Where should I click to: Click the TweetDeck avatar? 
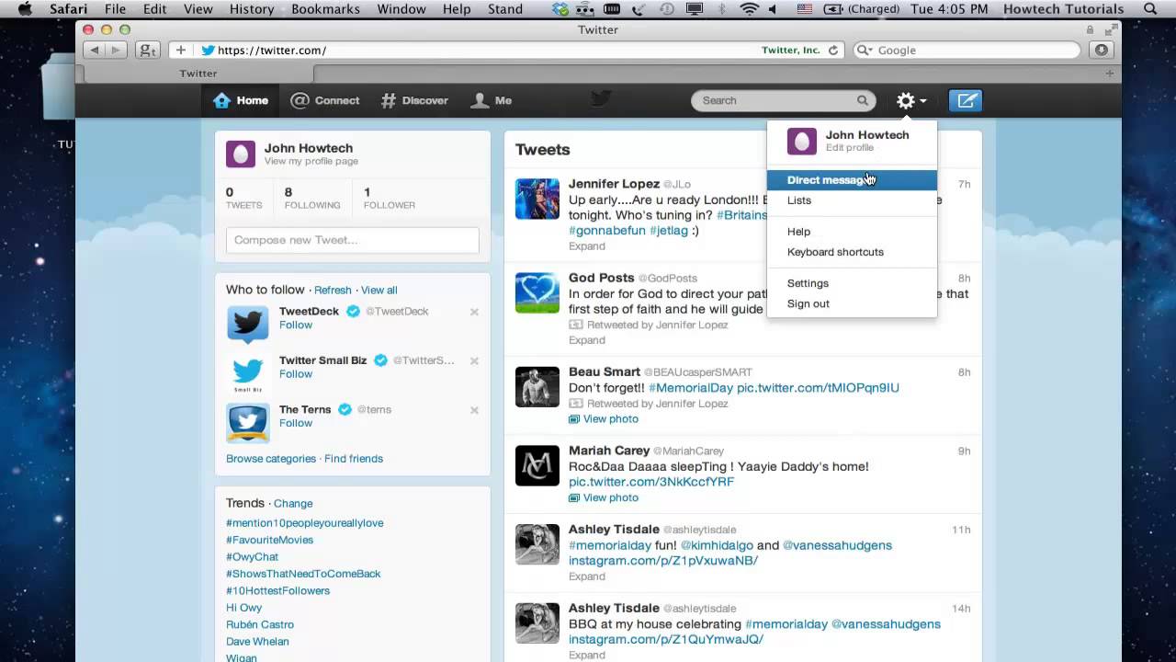(248, 324)
